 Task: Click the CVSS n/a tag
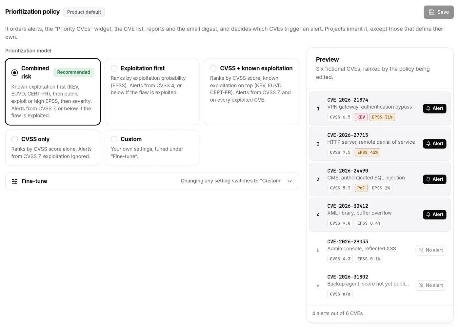coord(340,294)
